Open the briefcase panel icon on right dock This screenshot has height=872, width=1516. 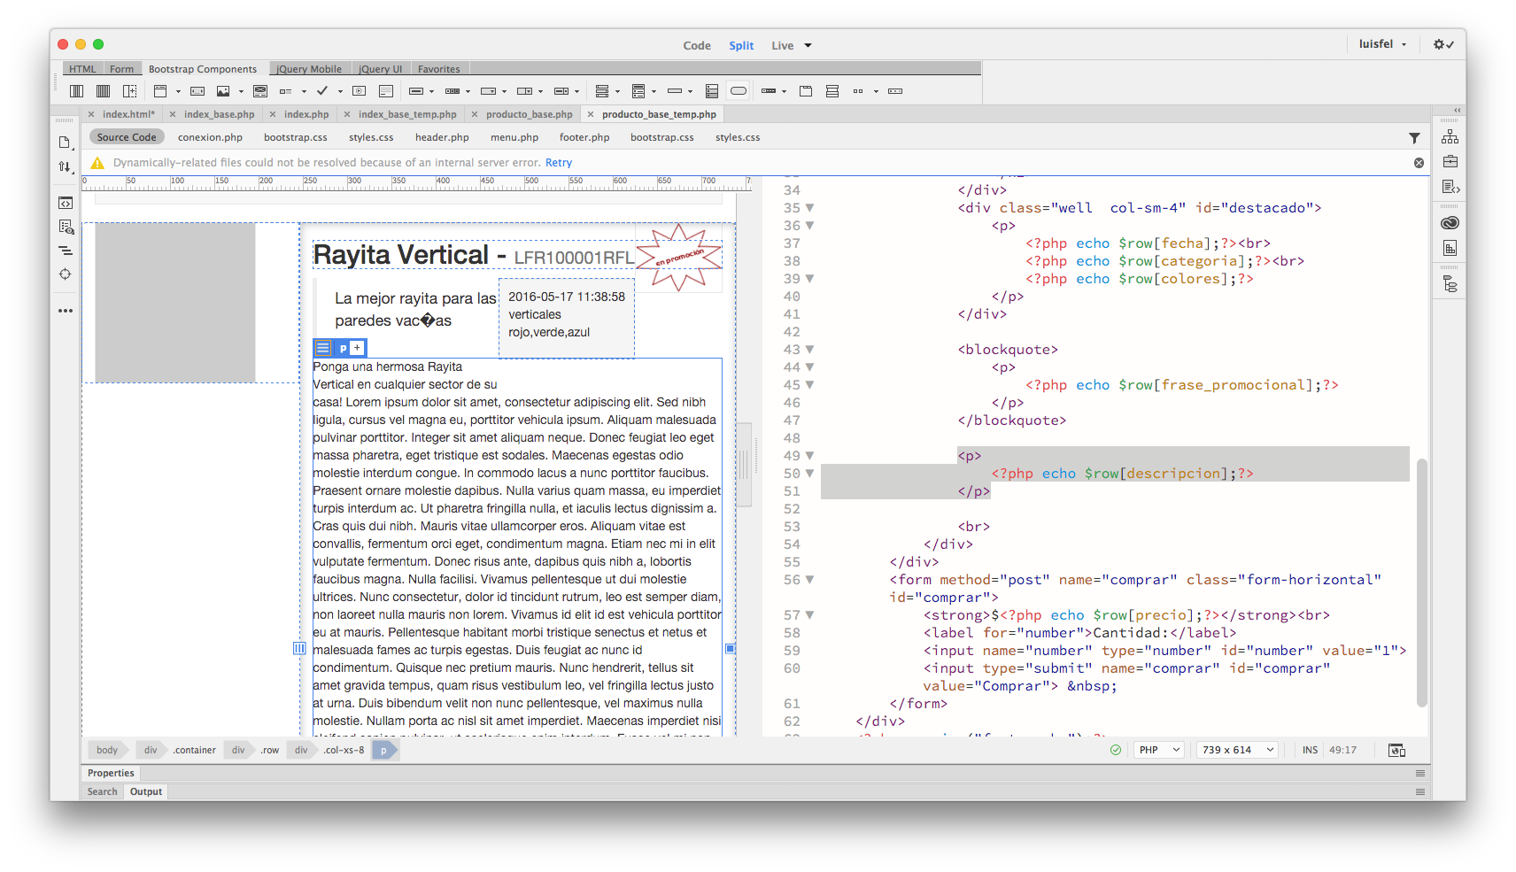click(x=1450, y=162)
